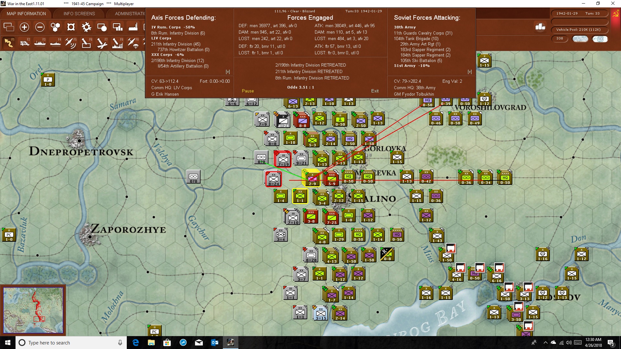Select the 5-9 Soviet corps counter

click(x=332, y=179)
